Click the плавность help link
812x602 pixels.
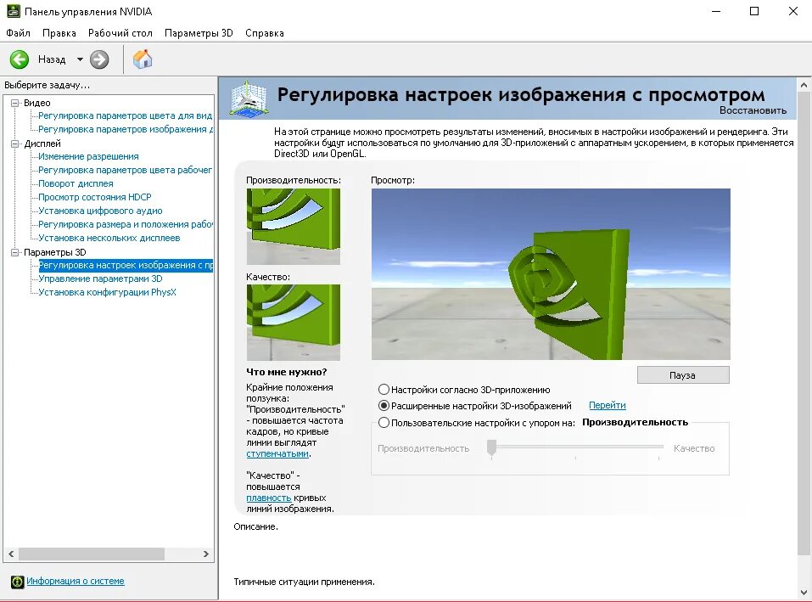tap(269, 498)
